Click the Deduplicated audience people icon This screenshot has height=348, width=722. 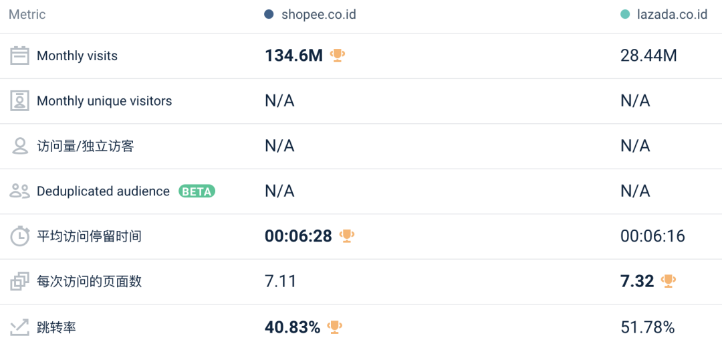(19, 191)
